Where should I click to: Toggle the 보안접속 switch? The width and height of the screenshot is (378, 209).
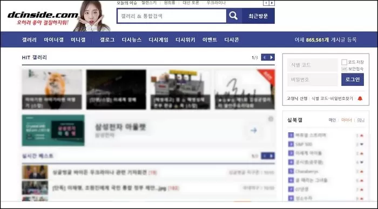(345, 69)
